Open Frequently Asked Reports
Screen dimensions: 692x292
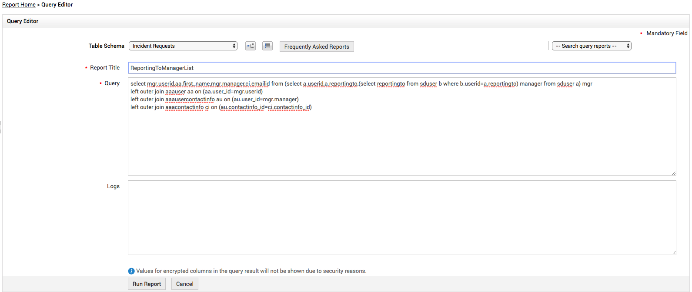point(317,46)
